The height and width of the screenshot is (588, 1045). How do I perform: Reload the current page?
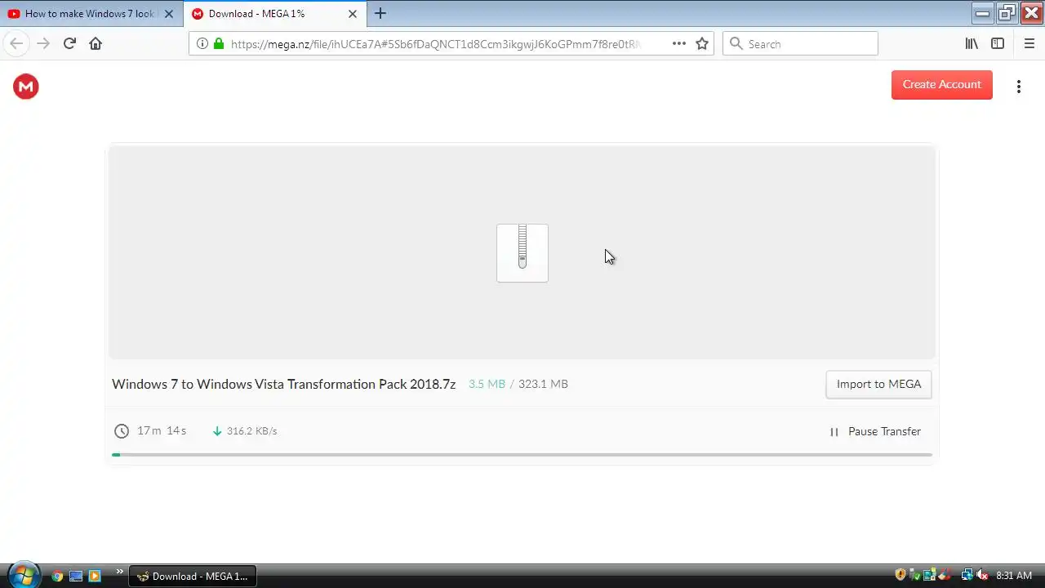(x=69, y=44)
